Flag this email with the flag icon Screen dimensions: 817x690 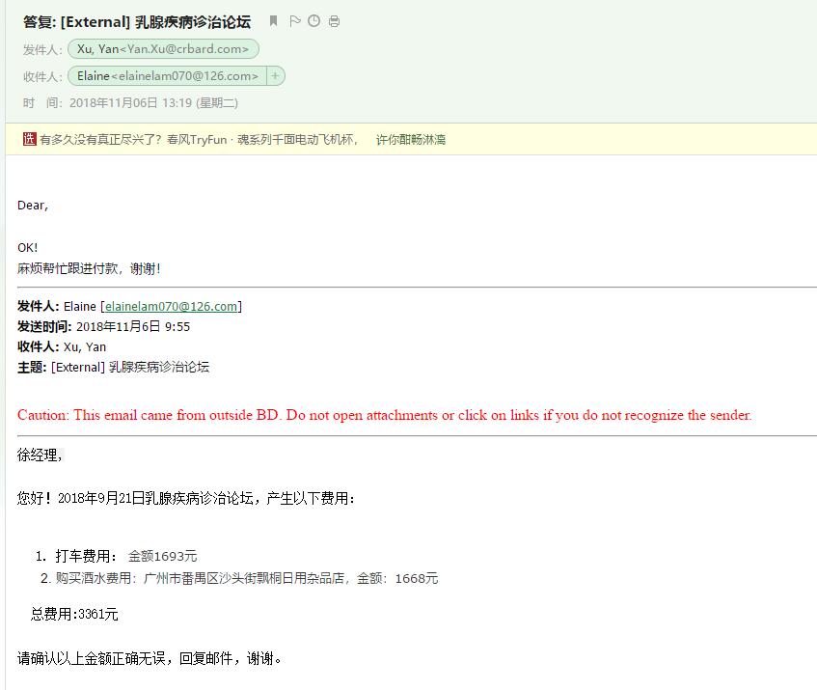[x=295, y=21]
